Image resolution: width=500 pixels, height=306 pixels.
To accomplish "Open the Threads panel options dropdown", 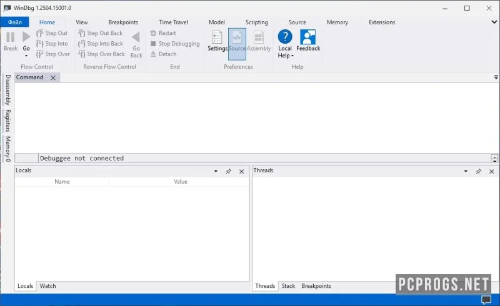I will tap(466, 172).
